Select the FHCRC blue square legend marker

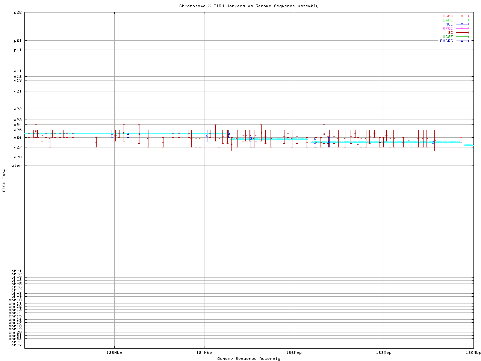pos(462,41)
